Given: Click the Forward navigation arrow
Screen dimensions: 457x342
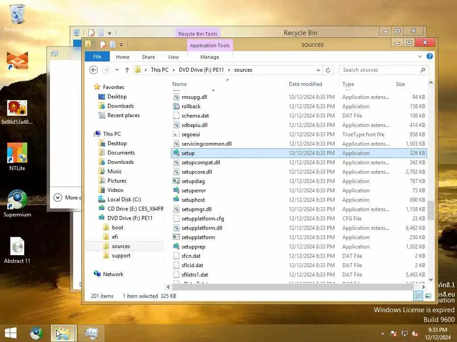Looking at the screenshot, I should 106,70.
